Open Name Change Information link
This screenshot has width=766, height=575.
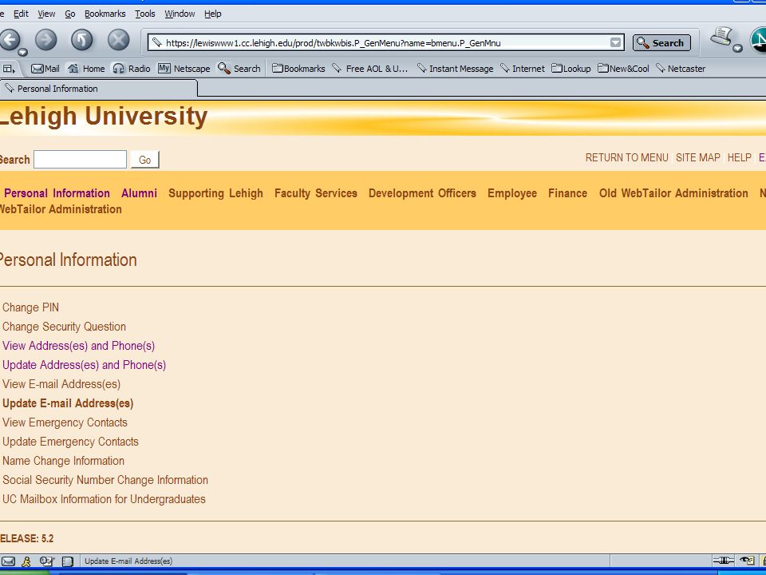(x=64, y=461)
